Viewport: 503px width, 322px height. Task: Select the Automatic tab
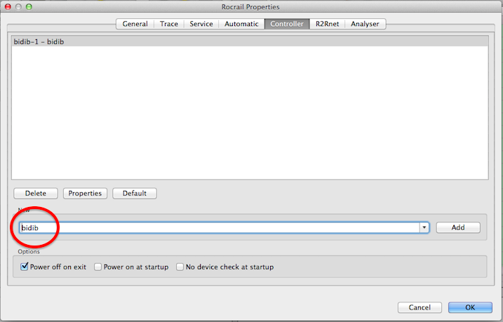tap(241, 24)
